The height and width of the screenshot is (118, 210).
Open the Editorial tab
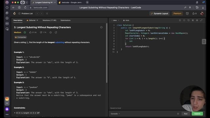point(32,20)
